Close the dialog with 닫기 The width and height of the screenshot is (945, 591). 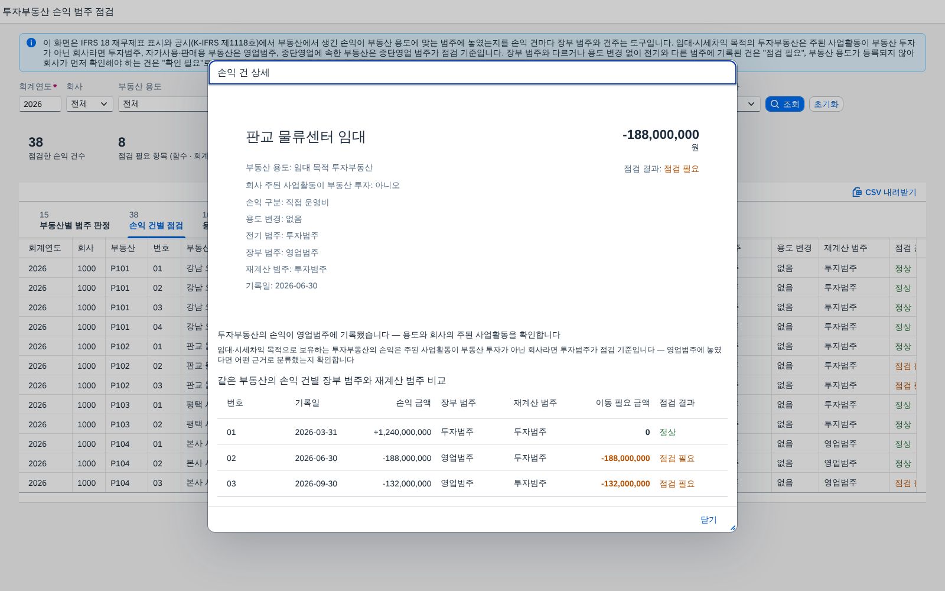[x=708, y=519]
